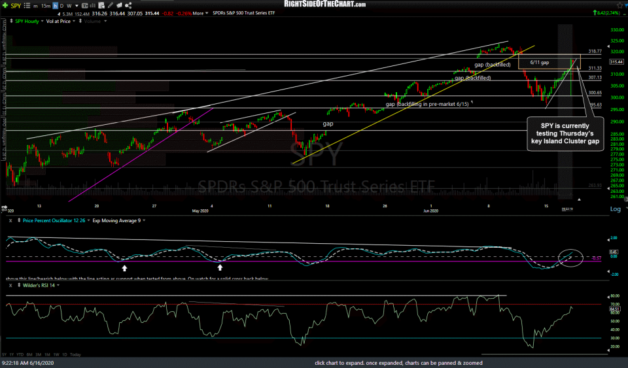Click the reorder arrows beside SPY Hourly

coord(11,21)
